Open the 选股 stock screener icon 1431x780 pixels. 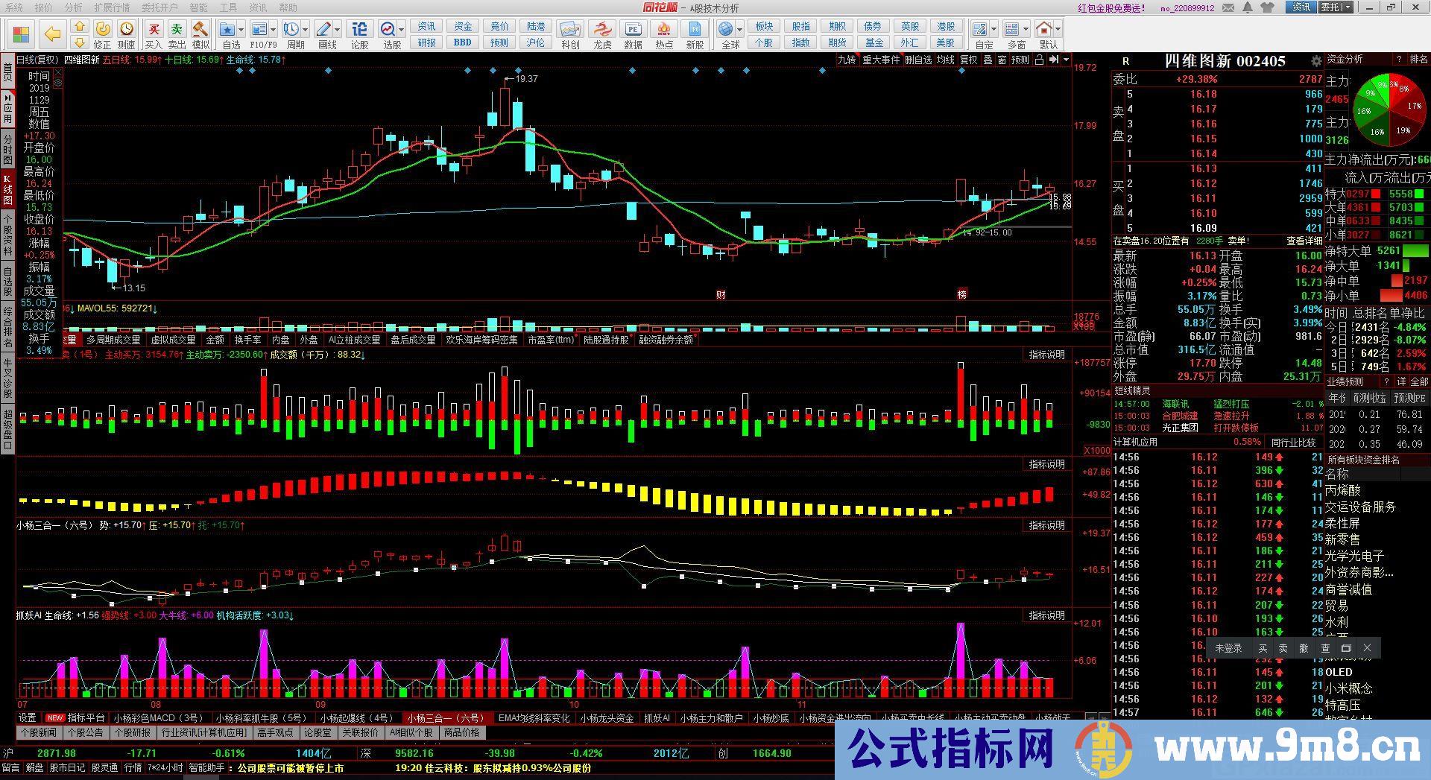[x=388, y=29]
